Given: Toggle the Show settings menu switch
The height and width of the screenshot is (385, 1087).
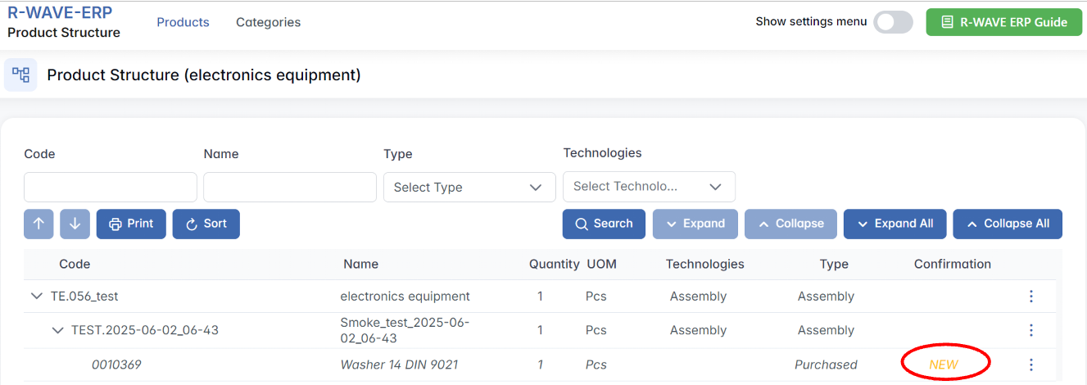Looking at the screenshot, I should click(x=893, y=22).
